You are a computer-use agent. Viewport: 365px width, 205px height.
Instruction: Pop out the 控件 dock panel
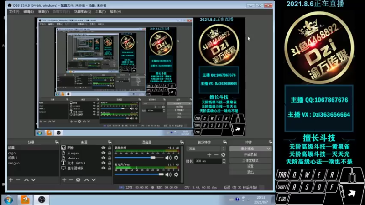tap(270, 142)
